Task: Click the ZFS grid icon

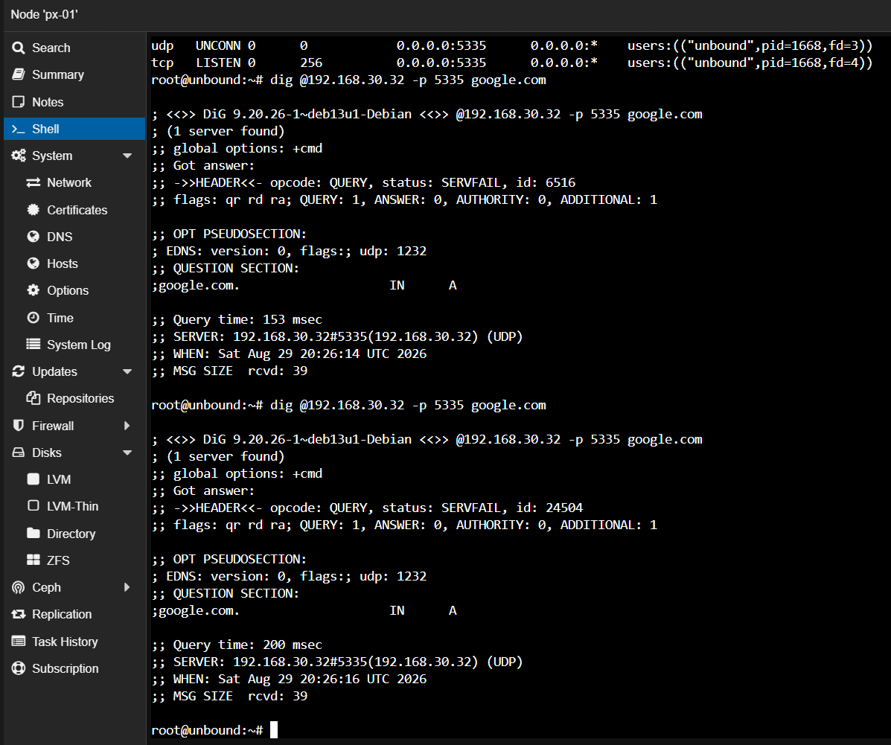Action: (33, 560)
